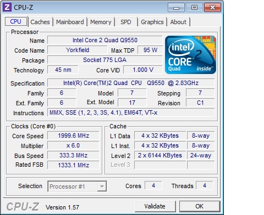Click the 1.000 V Core VID value
This screenshot has width=264, height=215.
[x=143, y=70]
